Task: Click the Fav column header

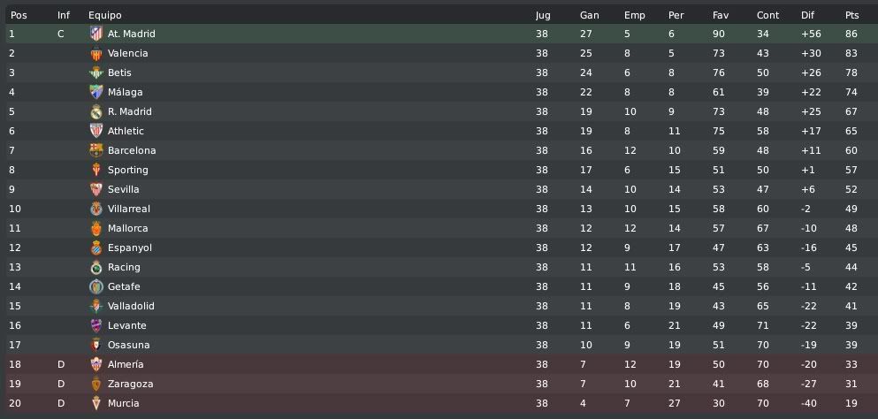Action: 720,15
